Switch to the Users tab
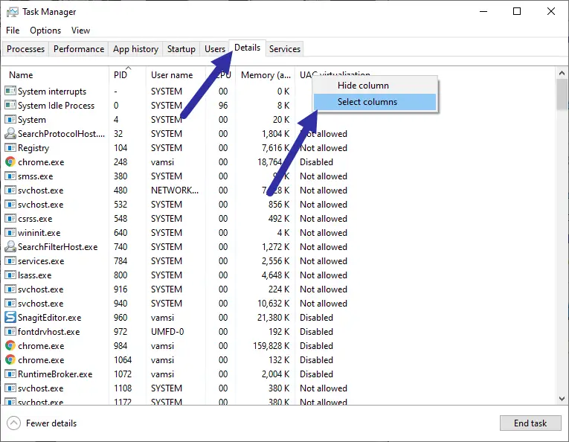The image size is (569, 442). pyautogui.click(x=215, y=49)
